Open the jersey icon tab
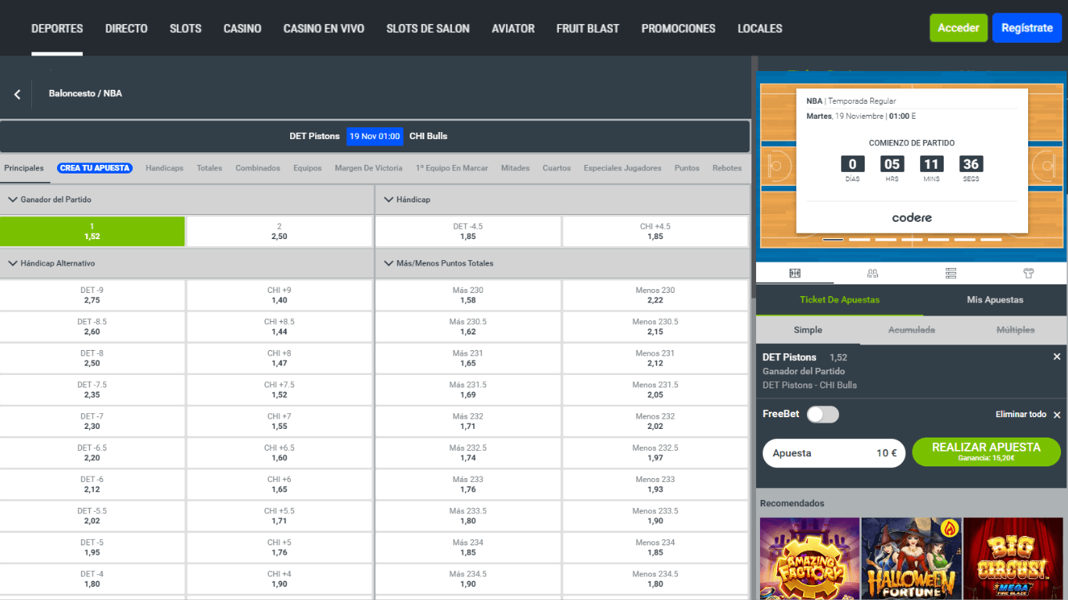Viewport: 1068px width, 600px height. pyautogui.click(x=1029, y=273)
